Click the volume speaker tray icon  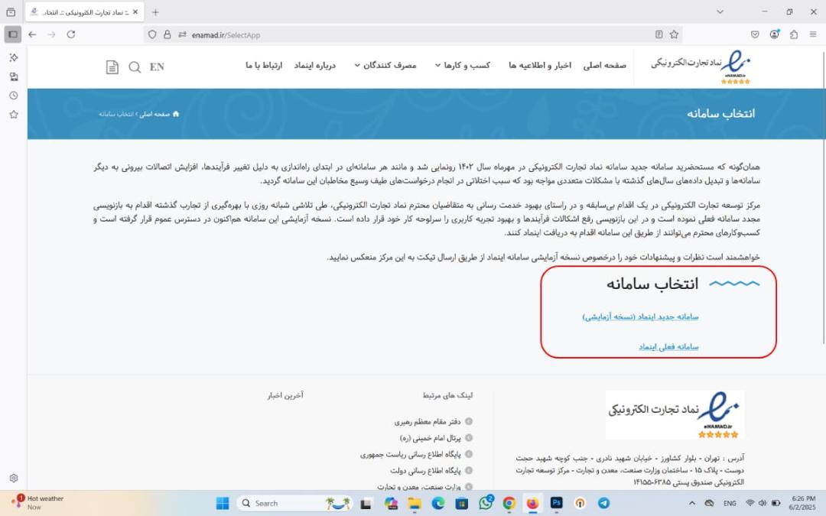(x=763, y=503)
